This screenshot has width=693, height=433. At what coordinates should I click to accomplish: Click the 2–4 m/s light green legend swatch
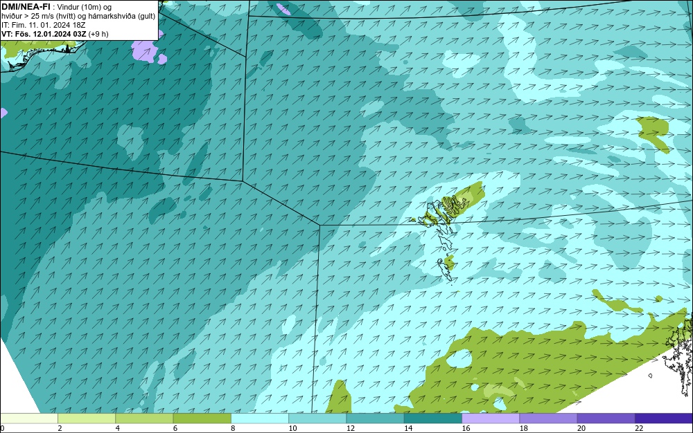[x=87, y=418]
